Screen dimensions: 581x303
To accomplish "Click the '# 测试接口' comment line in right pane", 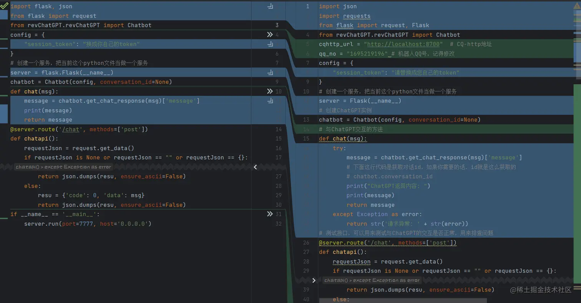I will click(x=406, y=233).
